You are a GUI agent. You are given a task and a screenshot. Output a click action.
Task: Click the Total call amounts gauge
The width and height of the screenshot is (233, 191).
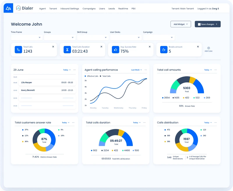pos(187,86)
